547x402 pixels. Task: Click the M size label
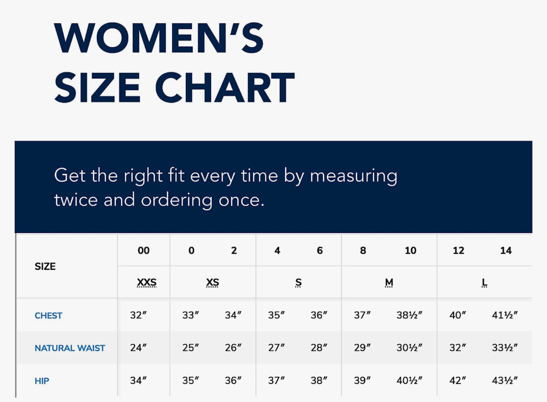389,283
